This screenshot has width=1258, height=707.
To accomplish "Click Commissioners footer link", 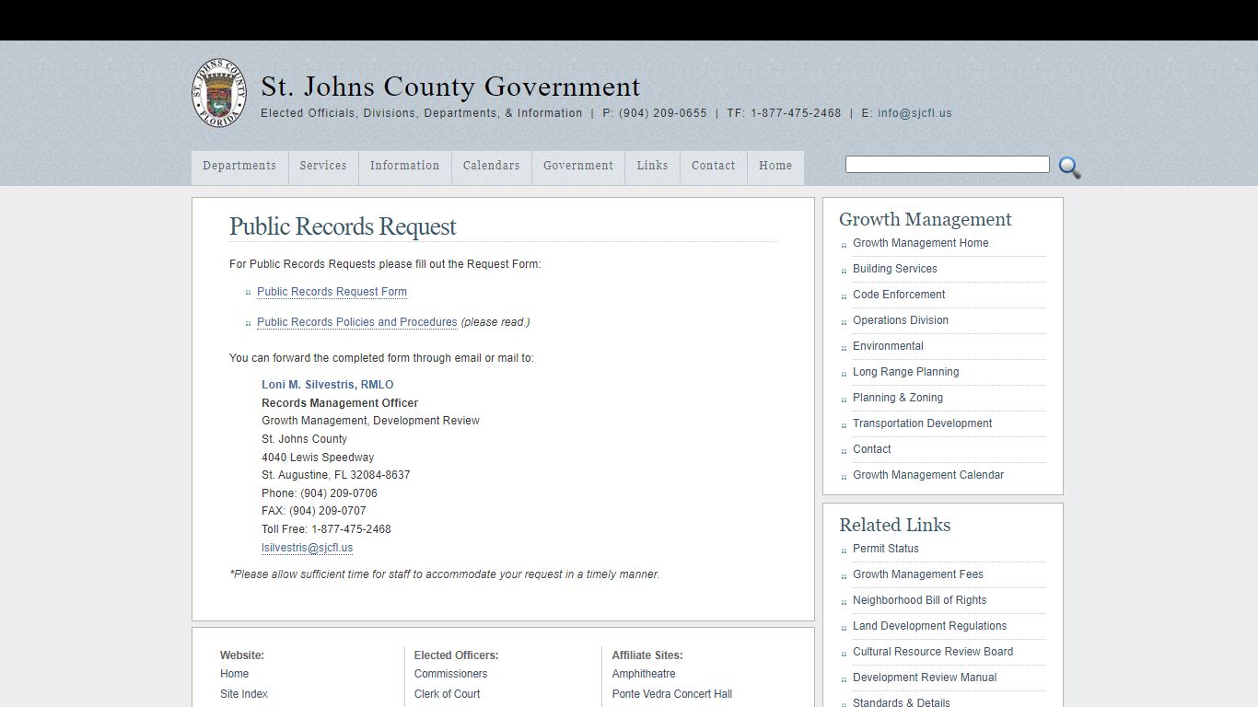I will [x=451, y=674].
